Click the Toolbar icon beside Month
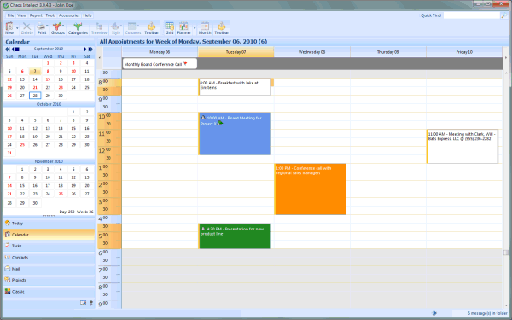The height and width of the screenshot is (320, 512). click(x=221, y=28)
